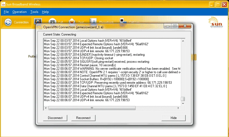Open the Tools menu
229x137 pixels.
point(34,12)
